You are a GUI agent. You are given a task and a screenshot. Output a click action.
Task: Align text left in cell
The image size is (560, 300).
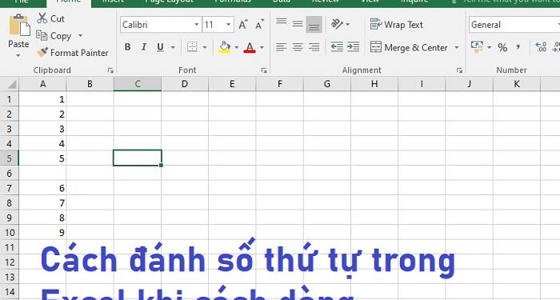[x=282, y=46]
